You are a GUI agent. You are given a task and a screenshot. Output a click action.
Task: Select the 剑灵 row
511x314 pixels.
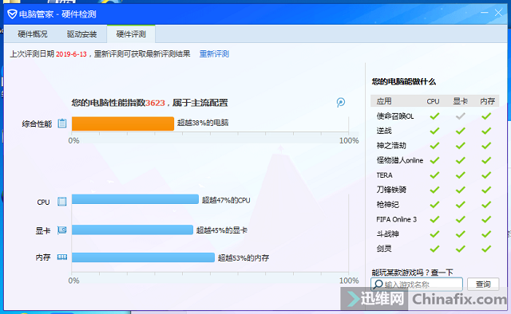(434, 249)
